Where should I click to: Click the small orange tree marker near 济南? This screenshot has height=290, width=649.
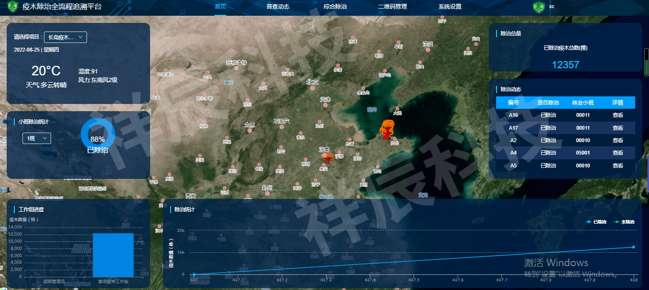(x=329, y=158)
